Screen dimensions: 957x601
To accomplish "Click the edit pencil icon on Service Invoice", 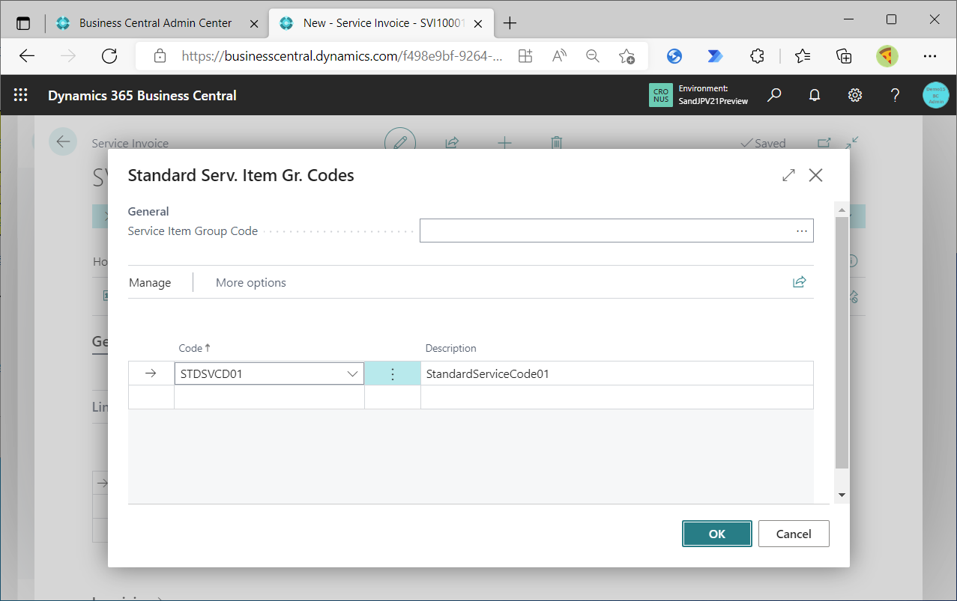I will point(400,142).
